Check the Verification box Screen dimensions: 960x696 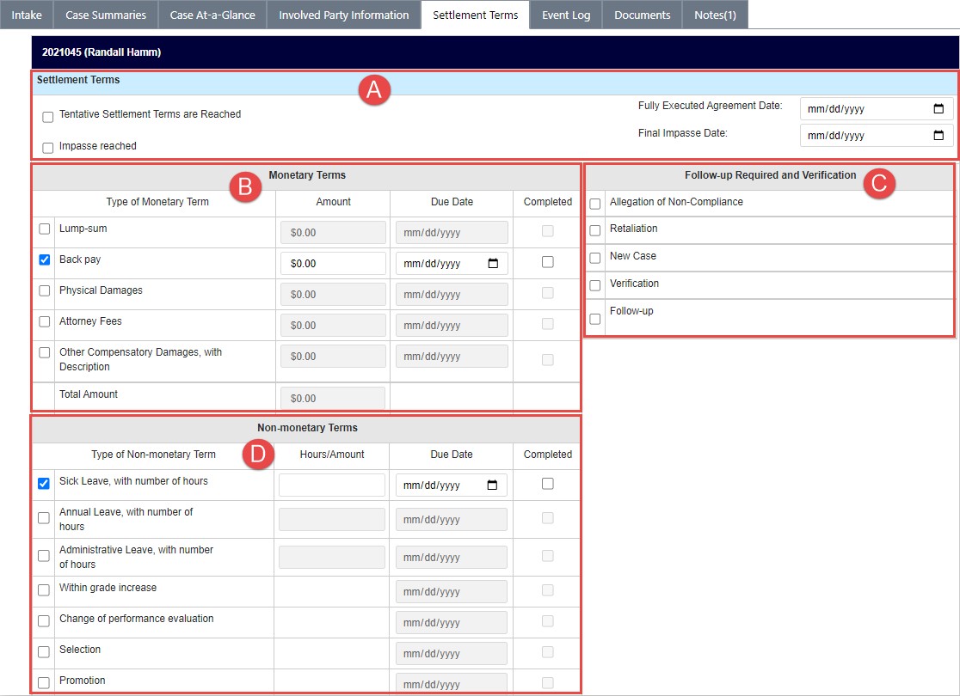[595, 285]
